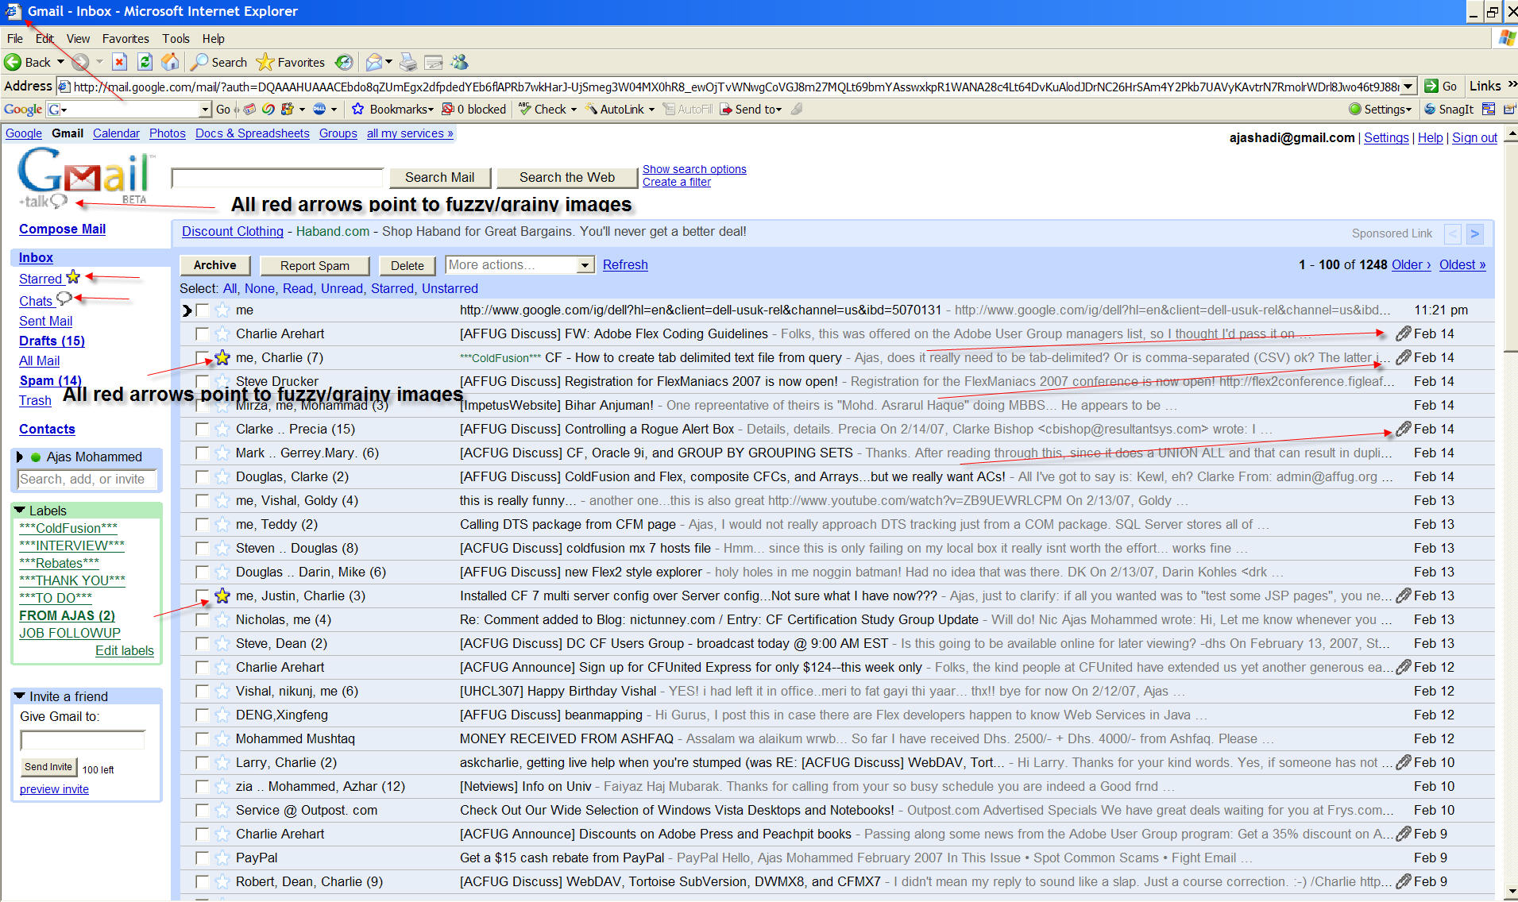Check the box for Mohammed Mushtaq message
Image resolution: width=1518 pixels, height=902 pixels.
pos(203,738)
